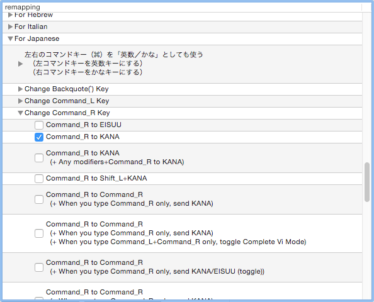The image size is (374, 302).
Task: Expand Change Backquote(`) Key group
Action: coord(21,89)
